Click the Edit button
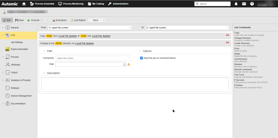 pyautogui.click(x=7, y=20)
